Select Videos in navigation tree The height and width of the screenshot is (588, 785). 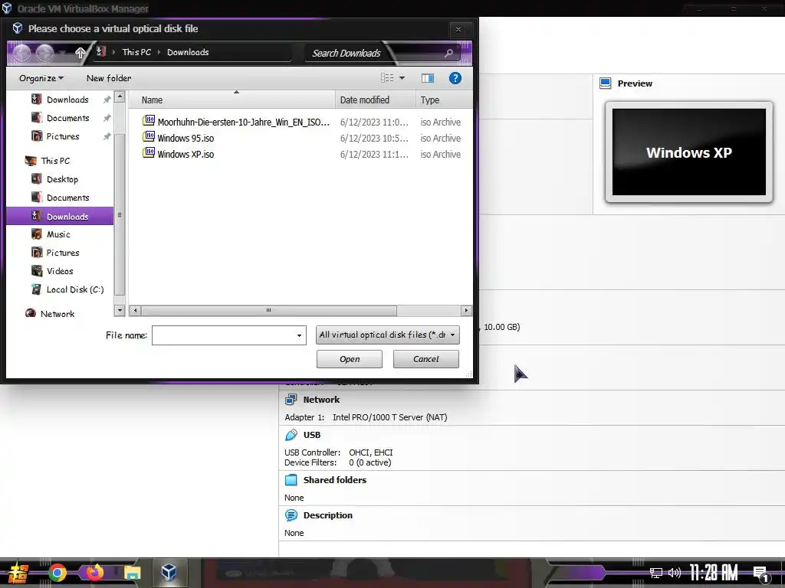point(60,271)
